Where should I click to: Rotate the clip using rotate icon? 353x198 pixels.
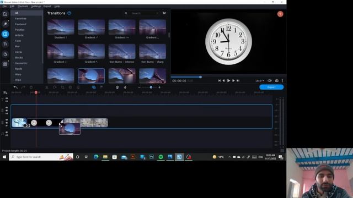point(55,87)
